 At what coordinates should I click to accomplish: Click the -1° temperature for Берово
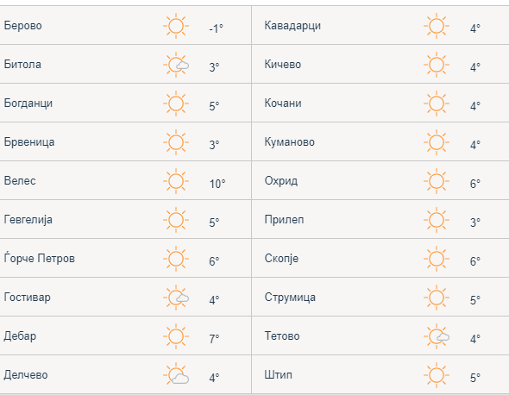coord(217,28)
